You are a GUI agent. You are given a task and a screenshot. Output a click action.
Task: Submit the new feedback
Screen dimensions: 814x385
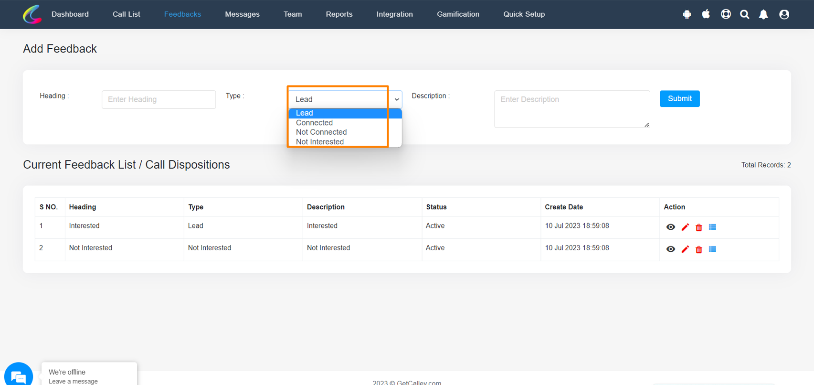tap(679, 99)
